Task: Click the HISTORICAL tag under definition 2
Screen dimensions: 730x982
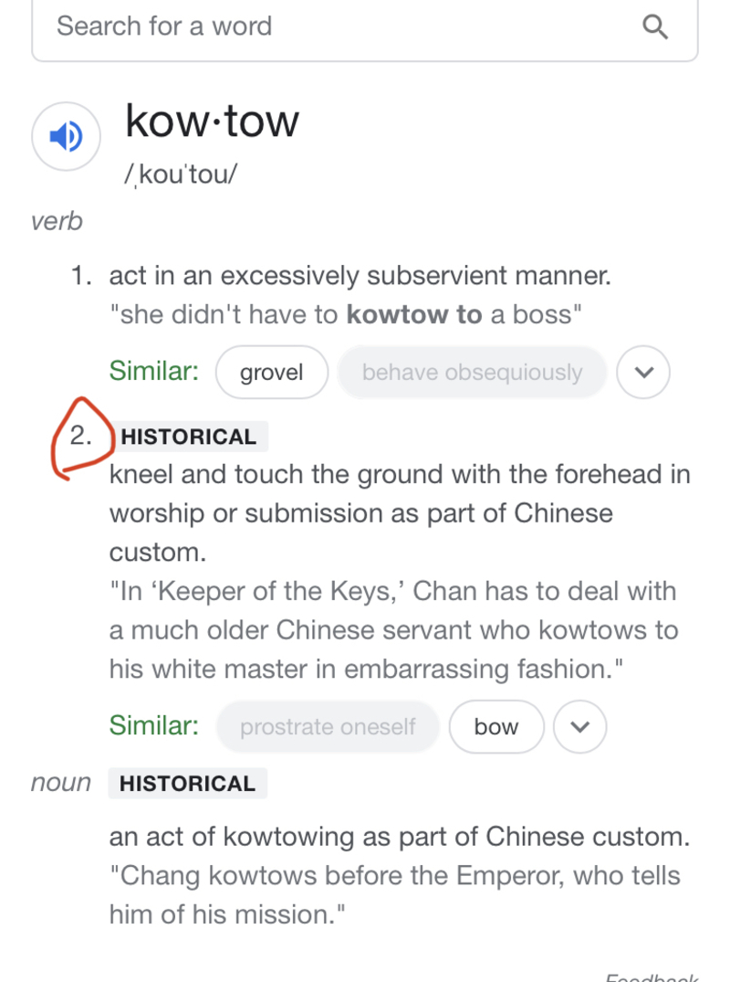Action: [x=189, y=437]
